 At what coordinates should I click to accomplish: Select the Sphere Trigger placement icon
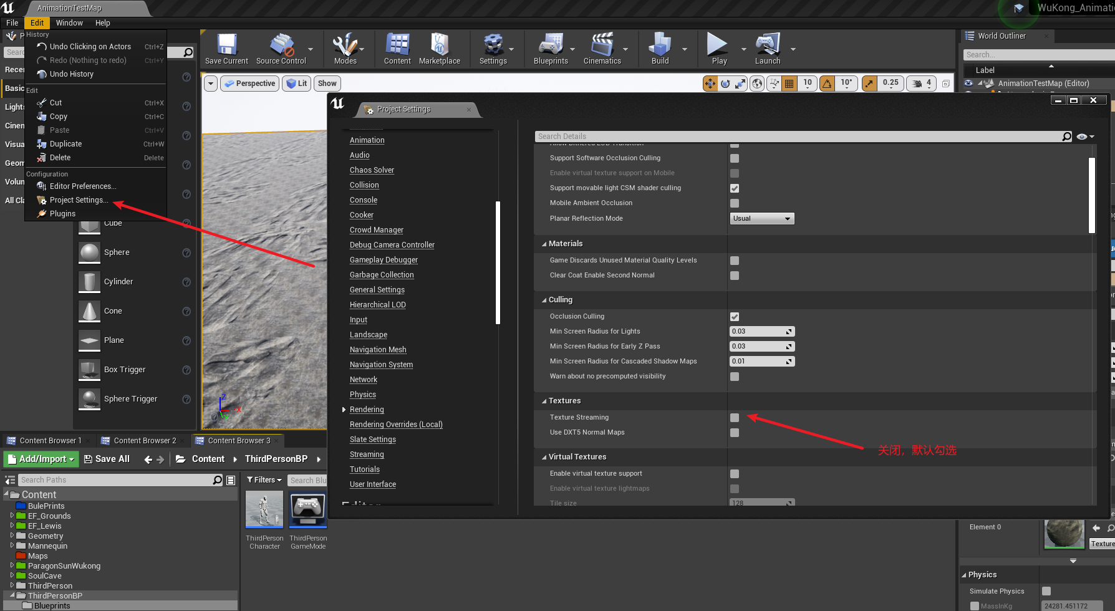coord(89,399)
